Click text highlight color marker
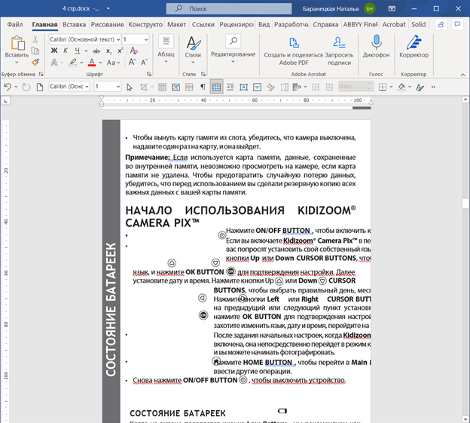 73,63
